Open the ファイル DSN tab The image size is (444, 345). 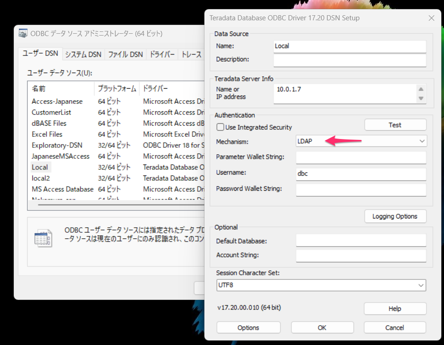pyautogui.click(x=126, y=54)
